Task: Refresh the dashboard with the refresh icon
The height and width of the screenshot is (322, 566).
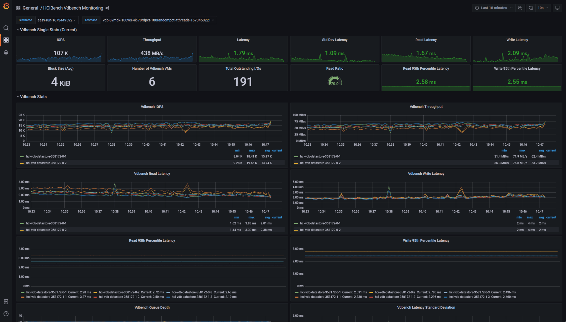Action: tap(531, 8)
